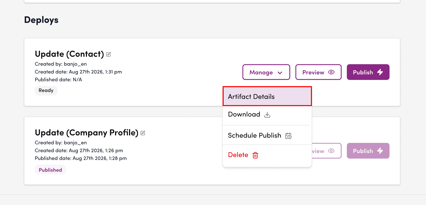
Task: Select Artifact Details from Manage menu
Action: point(267,96)
